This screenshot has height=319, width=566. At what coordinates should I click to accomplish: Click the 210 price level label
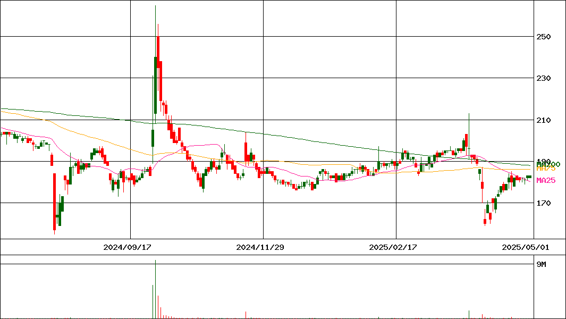click(x=543, y=120)
